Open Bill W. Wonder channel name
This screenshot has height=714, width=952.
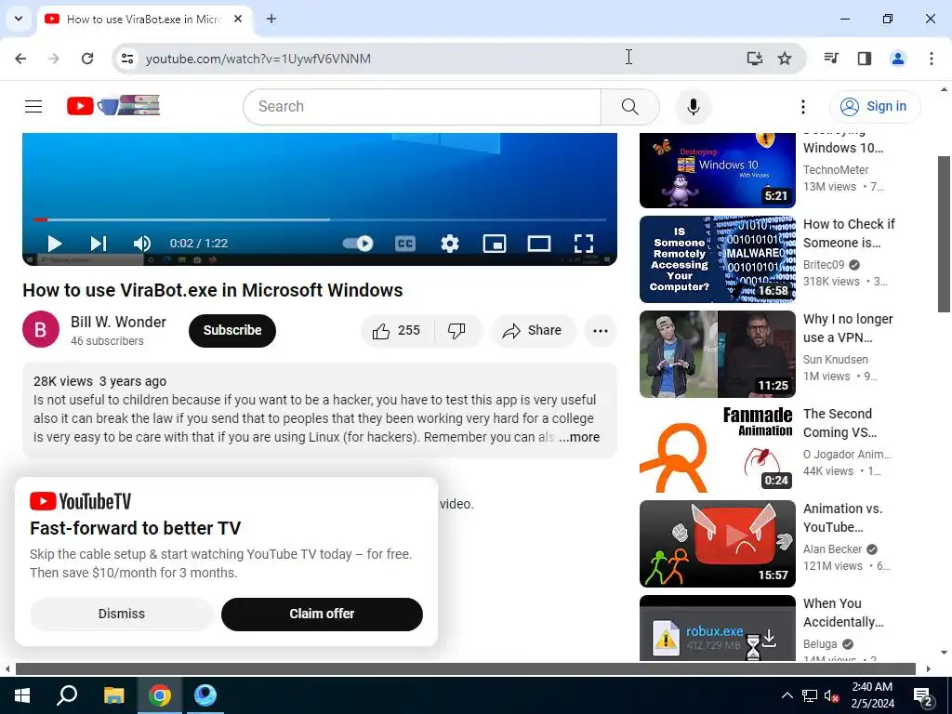pos(118,322)
